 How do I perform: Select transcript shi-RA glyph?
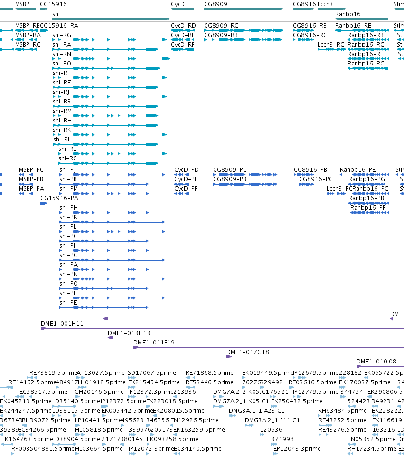click(x=105, y=49)
